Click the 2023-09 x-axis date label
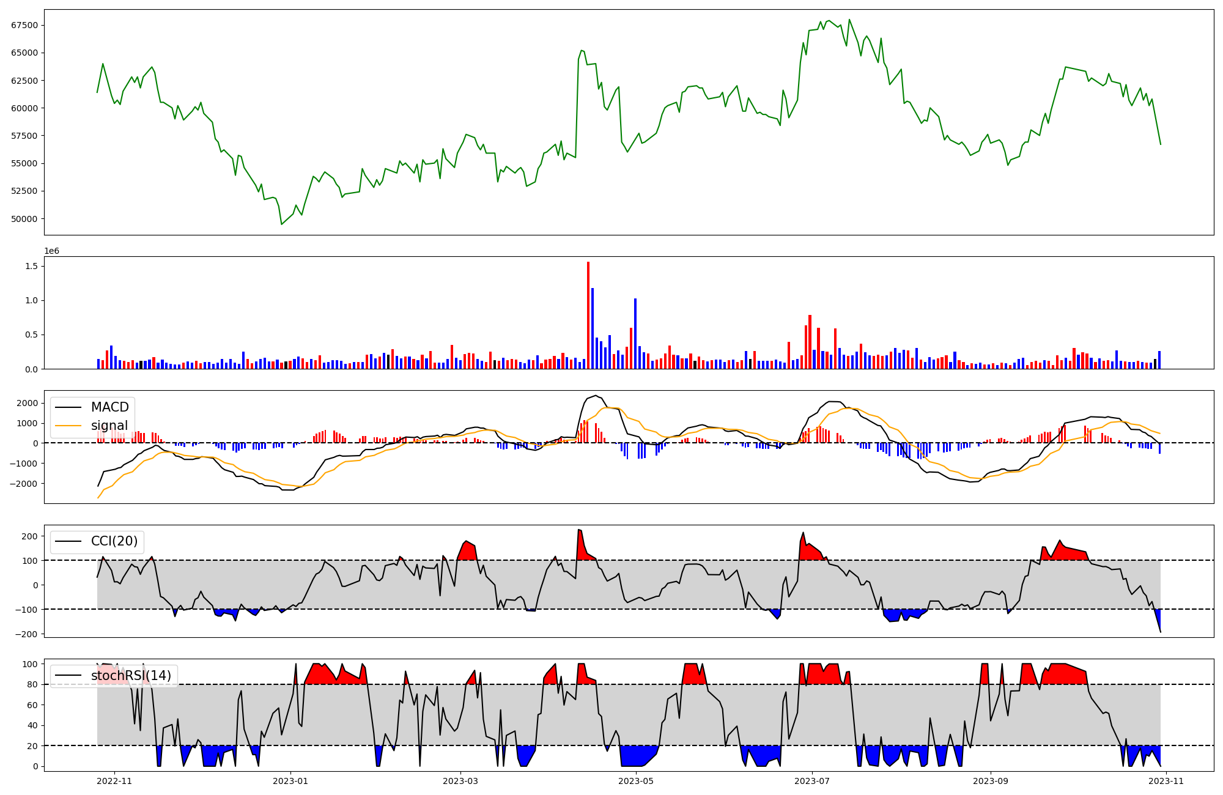Viewport: 1223px width, 795px height. click(x=991, y=781)
